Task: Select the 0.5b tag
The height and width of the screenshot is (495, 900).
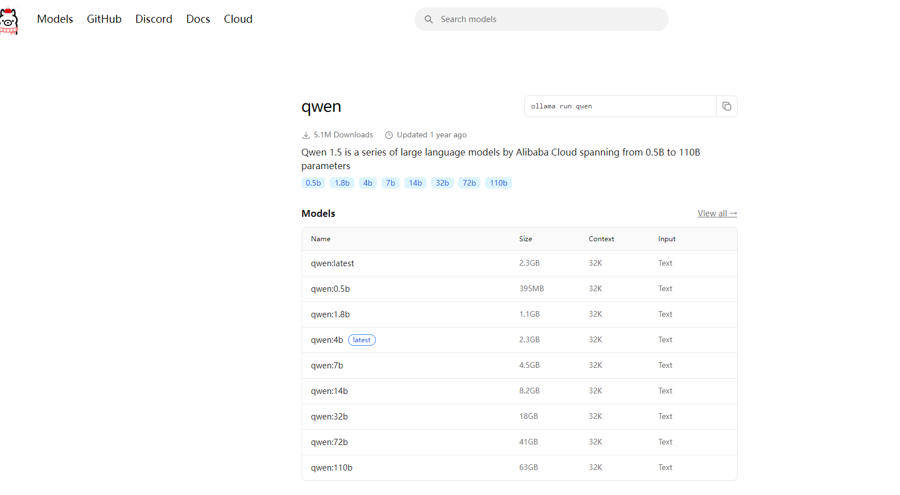Action: pos(313,183)
